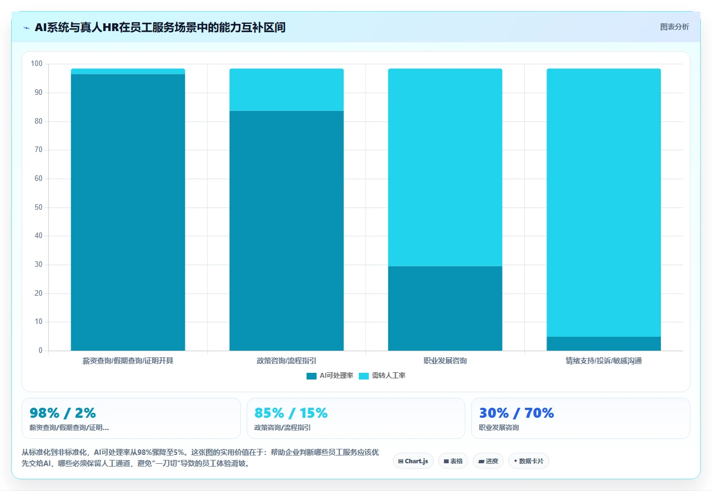Click the 政策咨询/流程指引 caption under 85% / 15%
The width and height of the screenshot is (712, 491).
(x=282, y=428)
